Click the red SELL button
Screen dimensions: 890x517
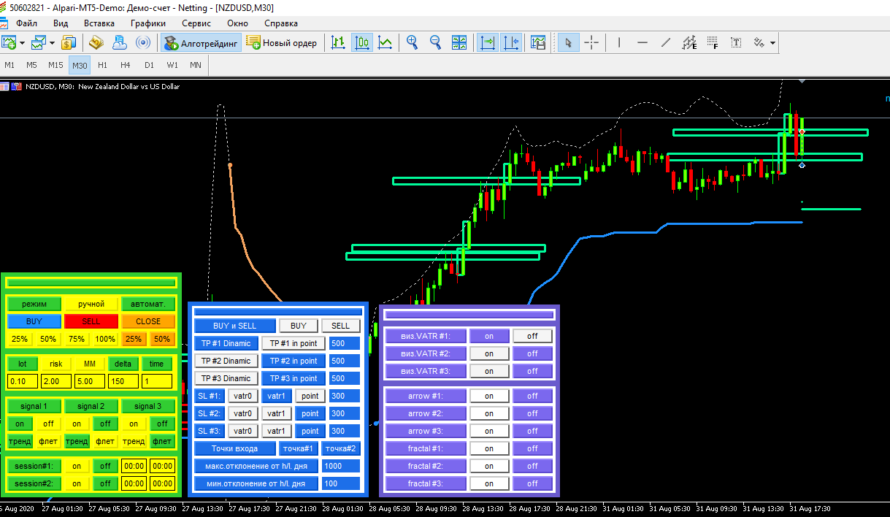(91, 321)
